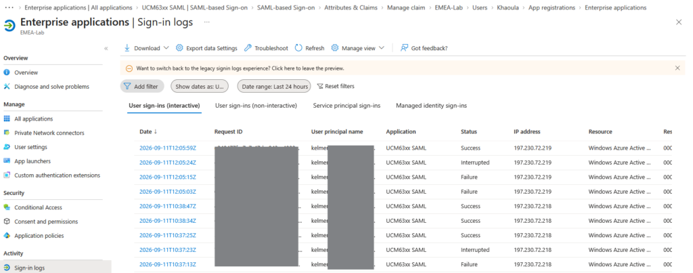The height and width of the screenshot is (273, 693).
Task: Click Consent and permissions cube icon
Action: click(7, 222)
